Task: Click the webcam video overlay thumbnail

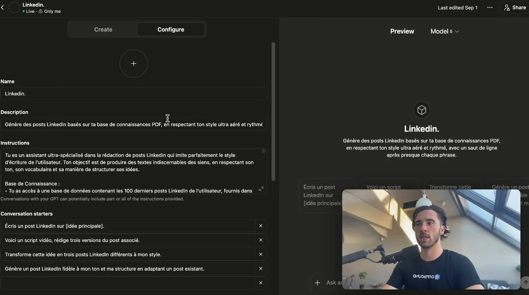Action: [x=431, y=239]
